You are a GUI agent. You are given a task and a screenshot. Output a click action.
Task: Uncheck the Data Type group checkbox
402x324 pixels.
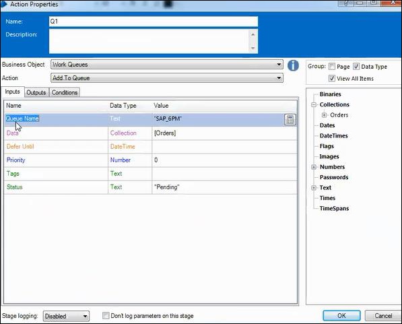356,67
